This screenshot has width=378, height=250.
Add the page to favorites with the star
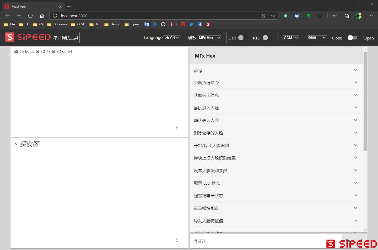point(273,16)
